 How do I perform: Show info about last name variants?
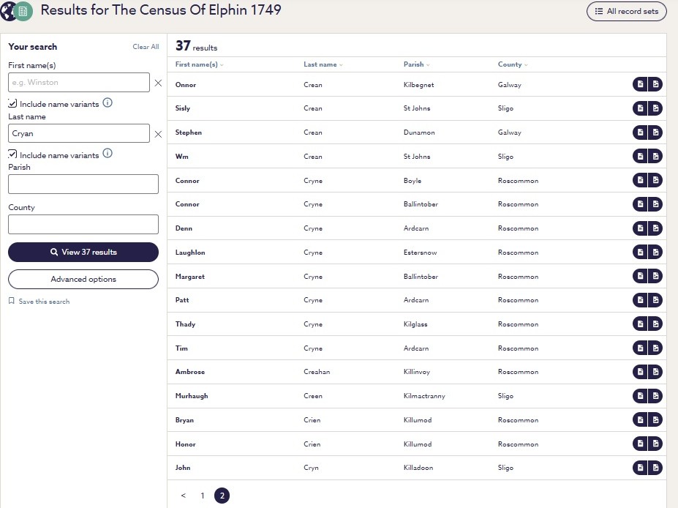click(108, 153)
